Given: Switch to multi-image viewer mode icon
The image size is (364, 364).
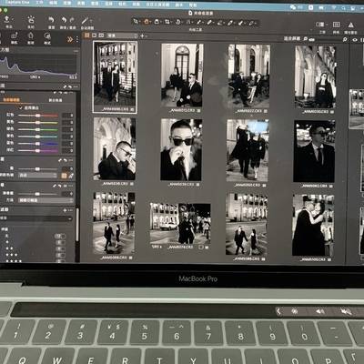Looking at the screenshot, I should [x=101, y=35].
